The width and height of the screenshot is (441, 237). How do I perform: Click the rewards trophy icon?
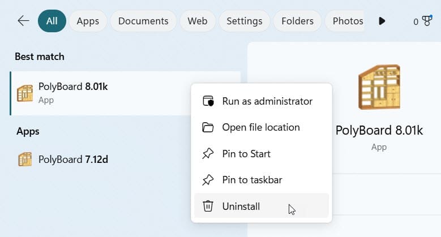(x=426, y=21)
